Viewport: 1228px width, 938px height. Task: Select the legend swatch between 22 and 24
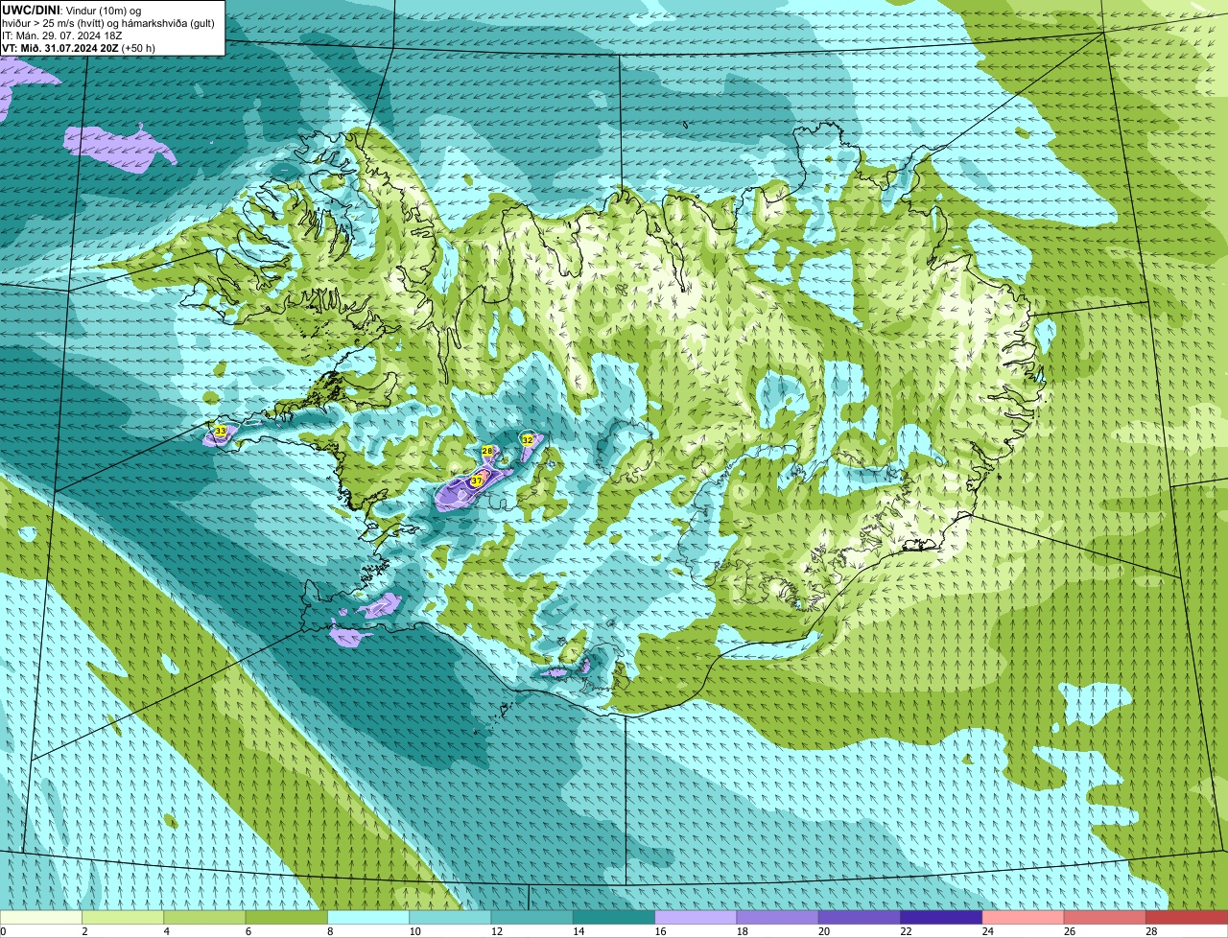coord(941,917)
